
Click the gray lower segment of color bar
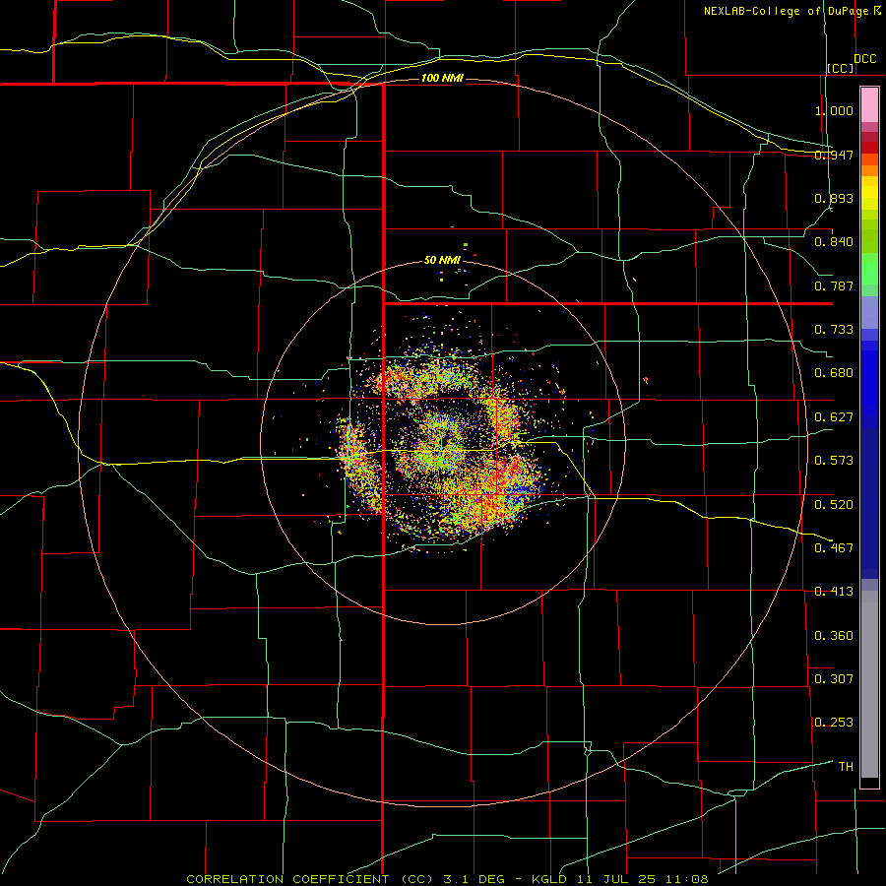tap(869, 684)
